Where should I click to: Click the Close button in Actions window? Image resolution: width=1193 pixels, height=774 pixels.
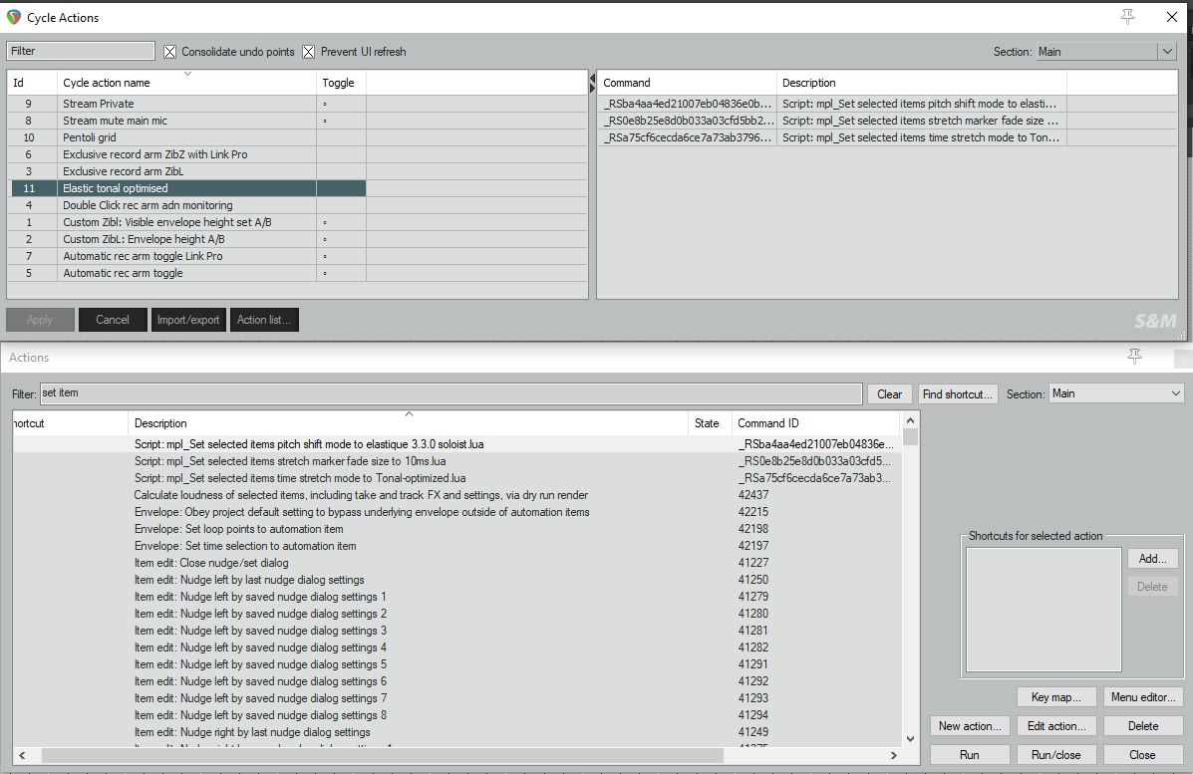[1143, 754]
